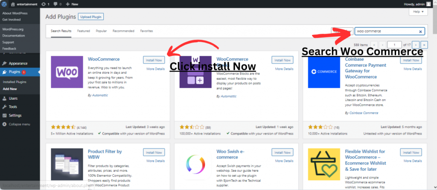Screen dimensions: 437x190
Task: Switch to the Favorites tab
Action: [147, 31]
